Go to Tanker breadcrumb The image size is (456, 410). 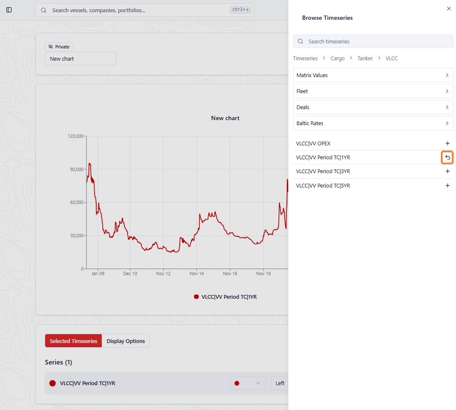(365, 59)
